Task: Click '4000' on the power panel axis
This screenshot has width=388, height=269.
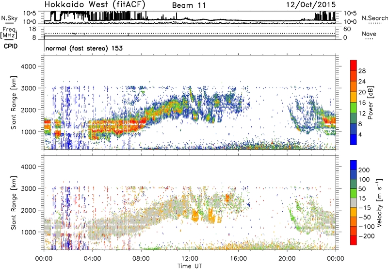Action: [29, 66]
